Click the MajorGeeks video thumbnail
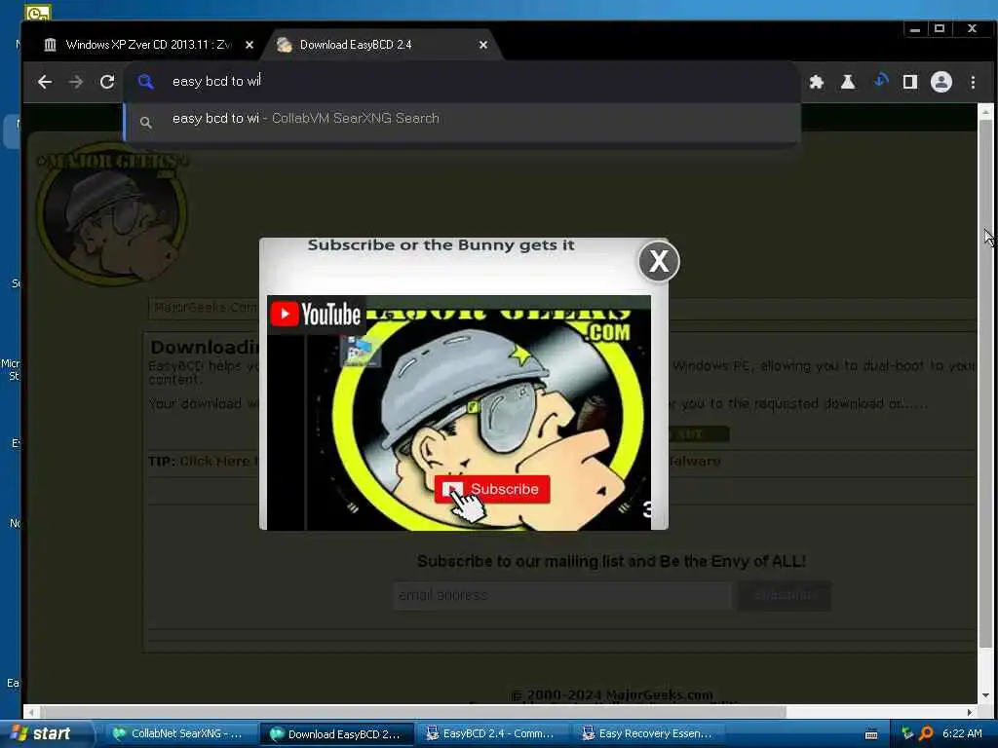The width and height of the screenshot is (998, 748). point(459,412)
